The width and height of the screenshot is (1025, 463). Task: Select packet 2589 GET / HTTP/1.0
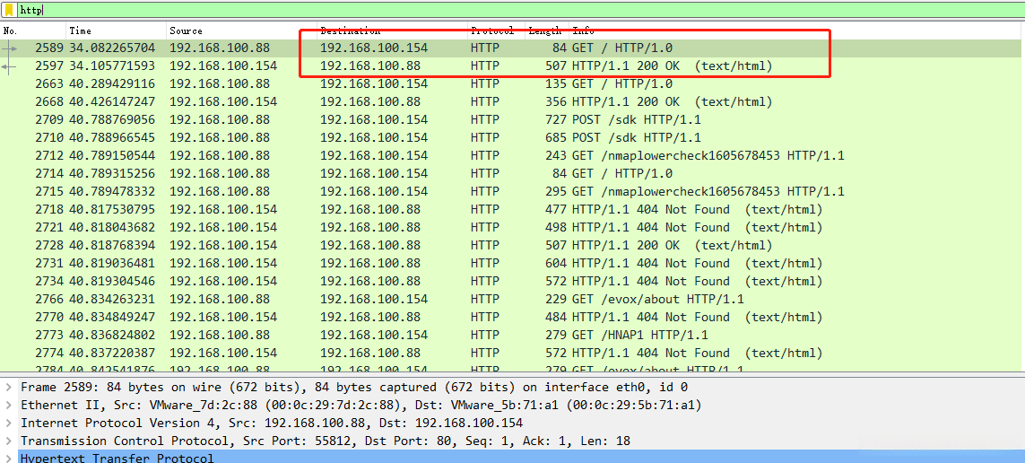pos(511,48)
